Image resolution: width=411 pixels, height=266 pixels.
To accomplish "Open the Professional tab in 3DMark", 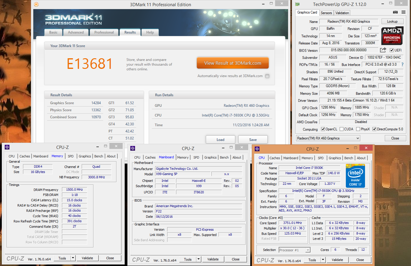I will point(104,32).
